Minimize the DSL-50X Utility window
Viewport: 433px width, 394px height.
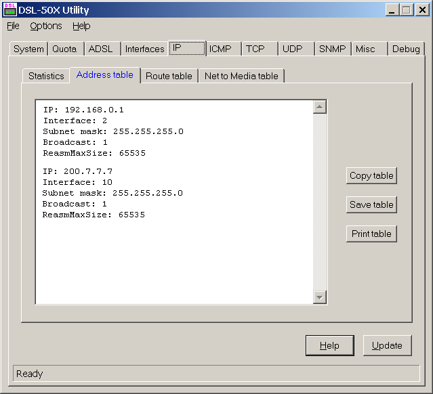392,10
